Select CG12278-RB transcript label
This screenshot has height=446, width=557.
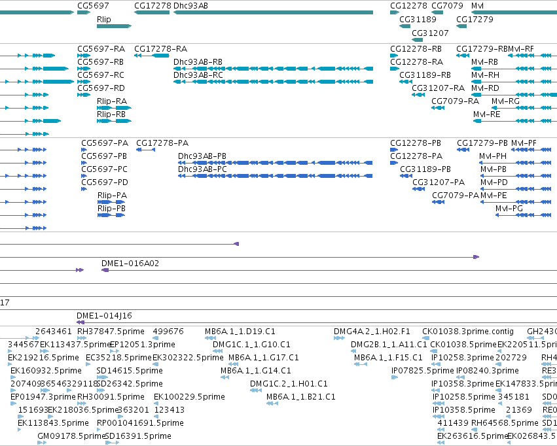pos(416,48)
